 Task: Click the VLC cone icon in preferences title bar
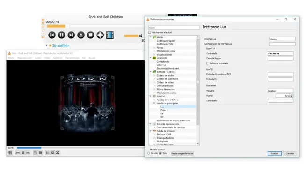point(148,19)
